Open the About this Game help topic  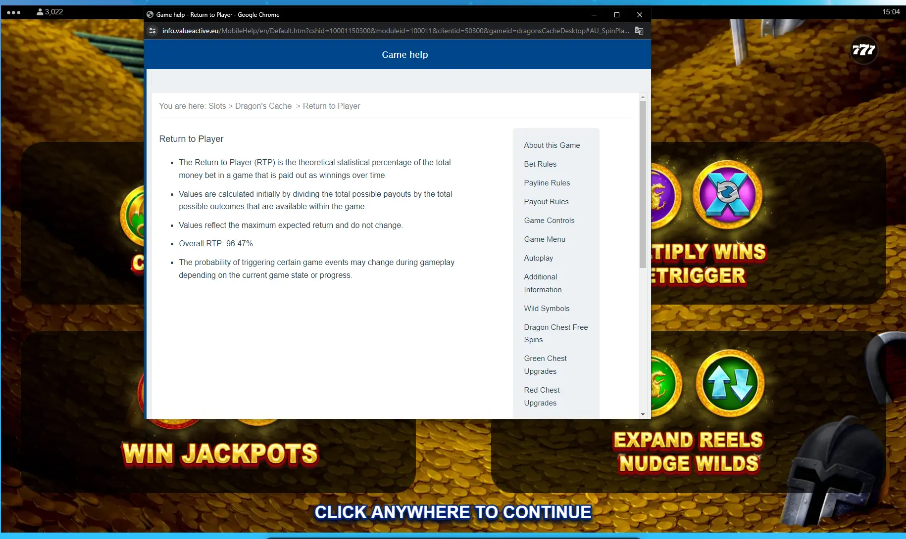(x=552, y=145)
